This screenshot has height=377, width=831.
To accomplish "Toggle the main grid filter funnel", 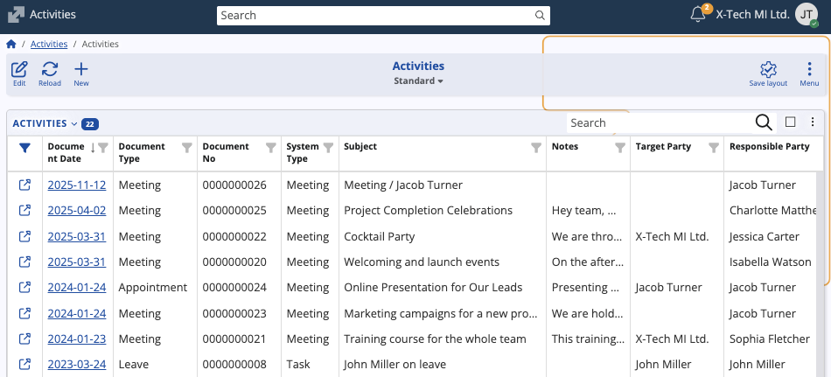I will (x=24, y=148).
